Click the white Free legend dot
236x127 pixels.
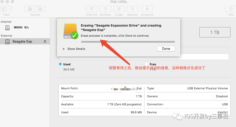(x=147, y=64)
